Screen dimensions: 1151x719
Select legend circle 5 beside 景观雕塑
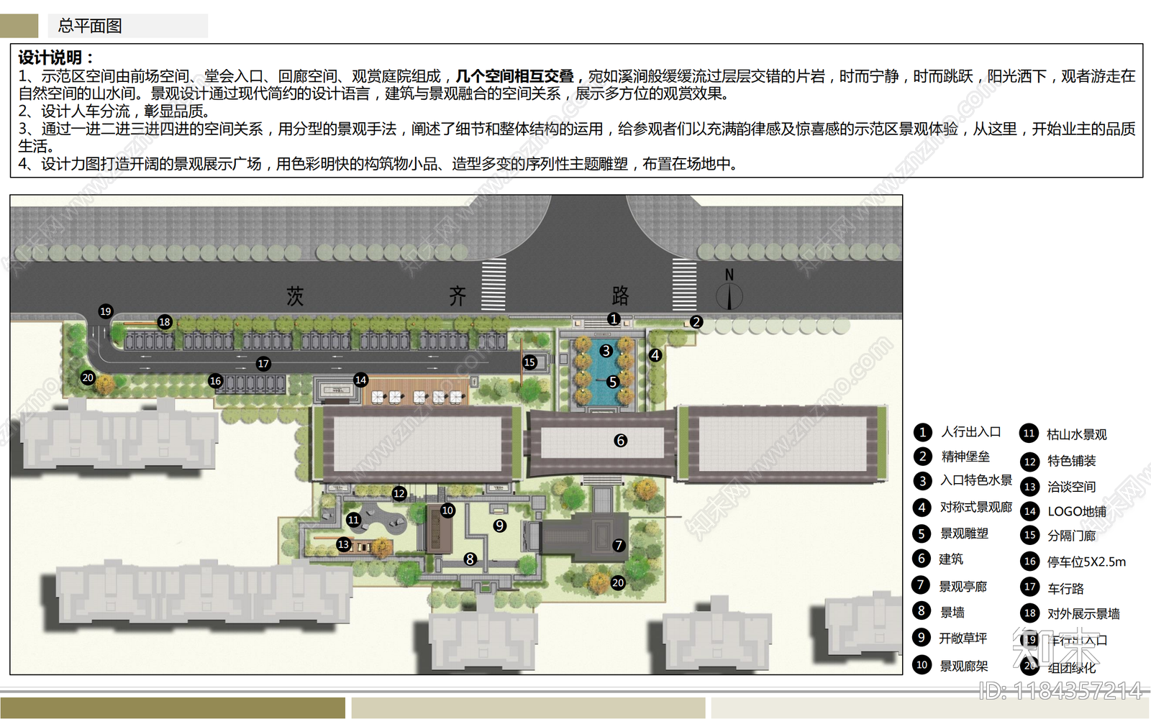922,533
